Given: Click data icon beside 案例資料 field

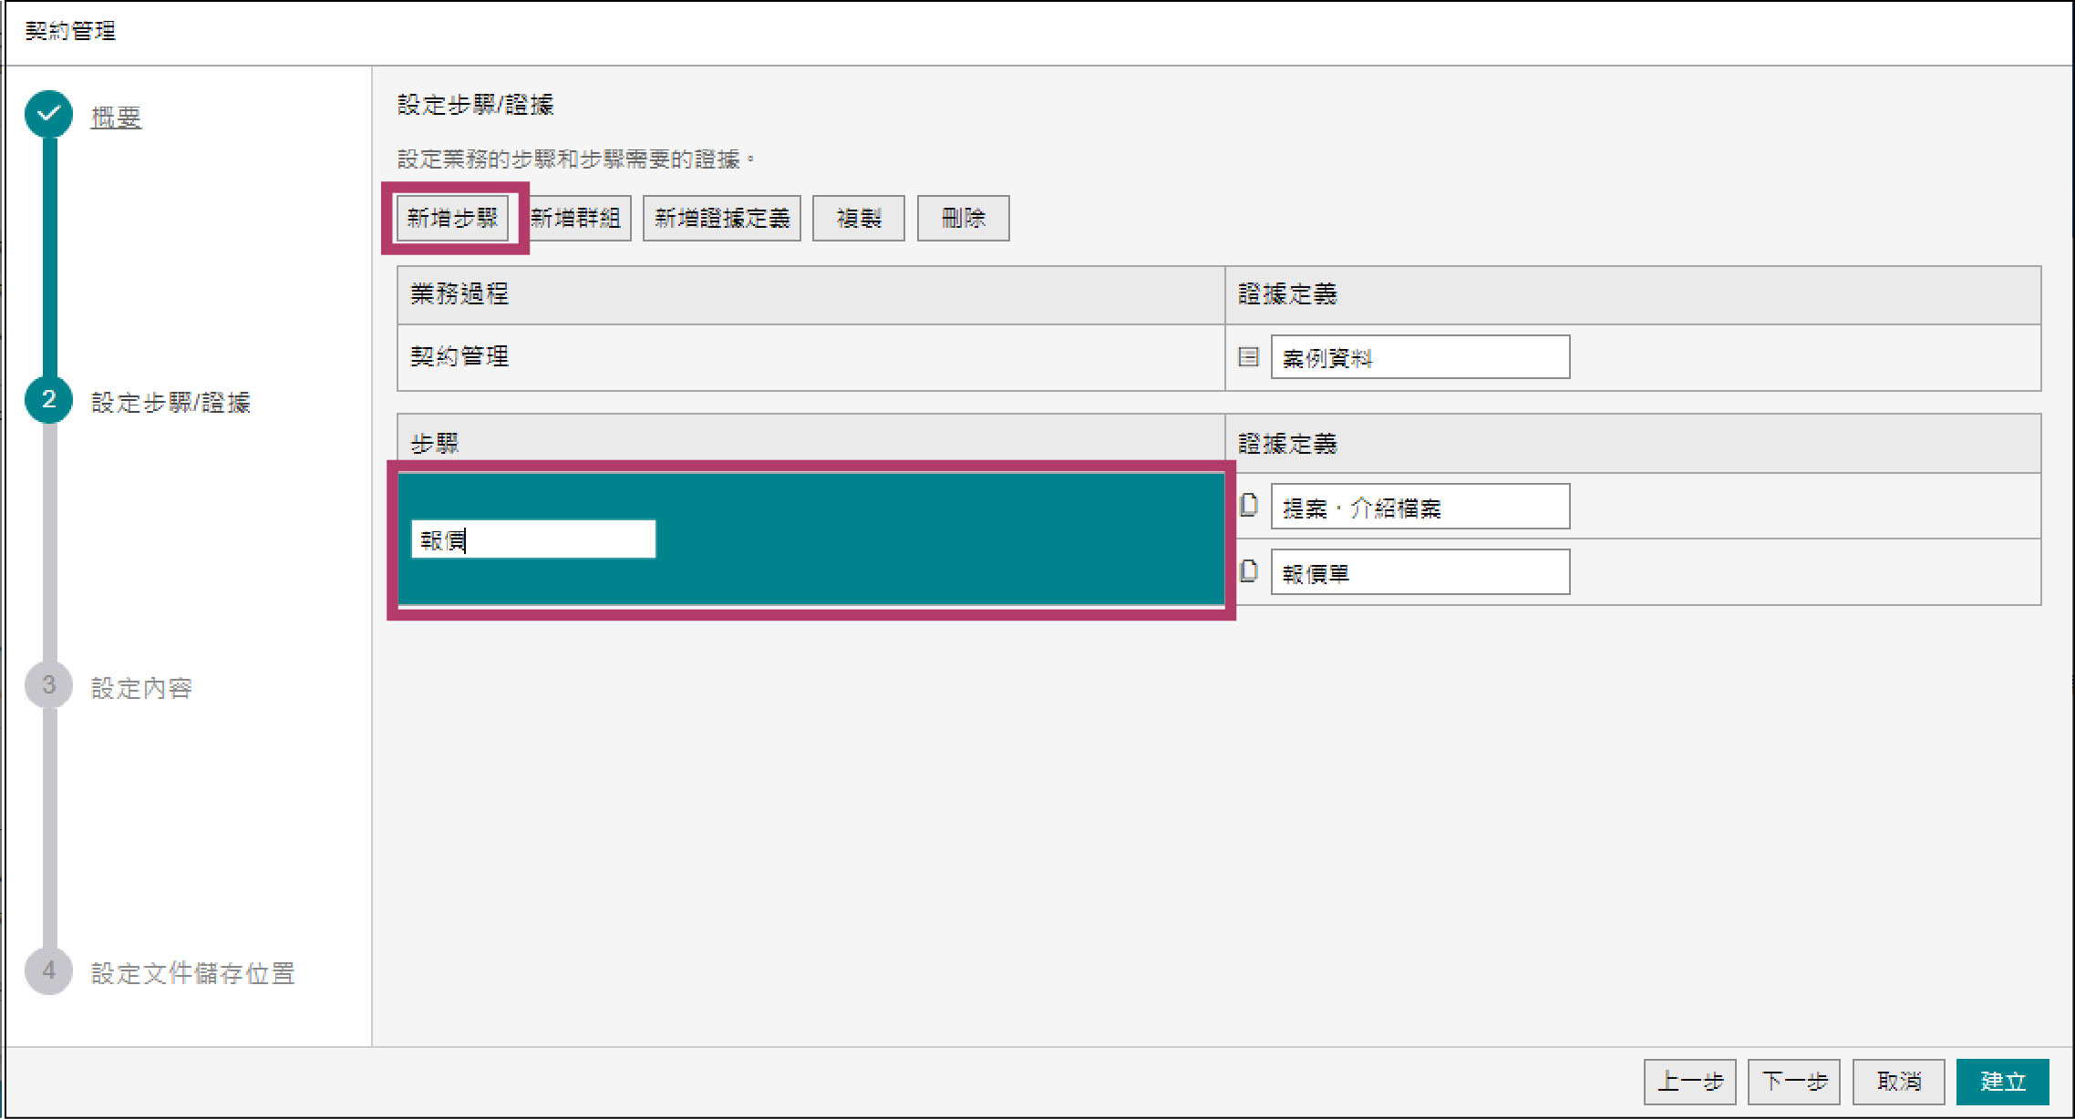Looking at the screenshot, I should 1248,357.
